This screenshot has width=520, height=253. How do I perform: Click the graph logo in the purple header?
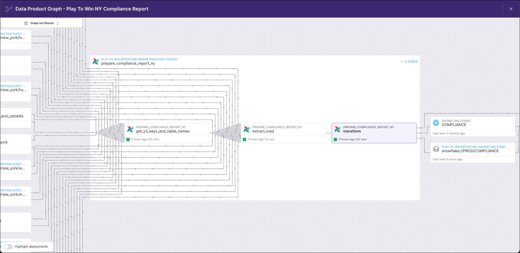point(8,9)
